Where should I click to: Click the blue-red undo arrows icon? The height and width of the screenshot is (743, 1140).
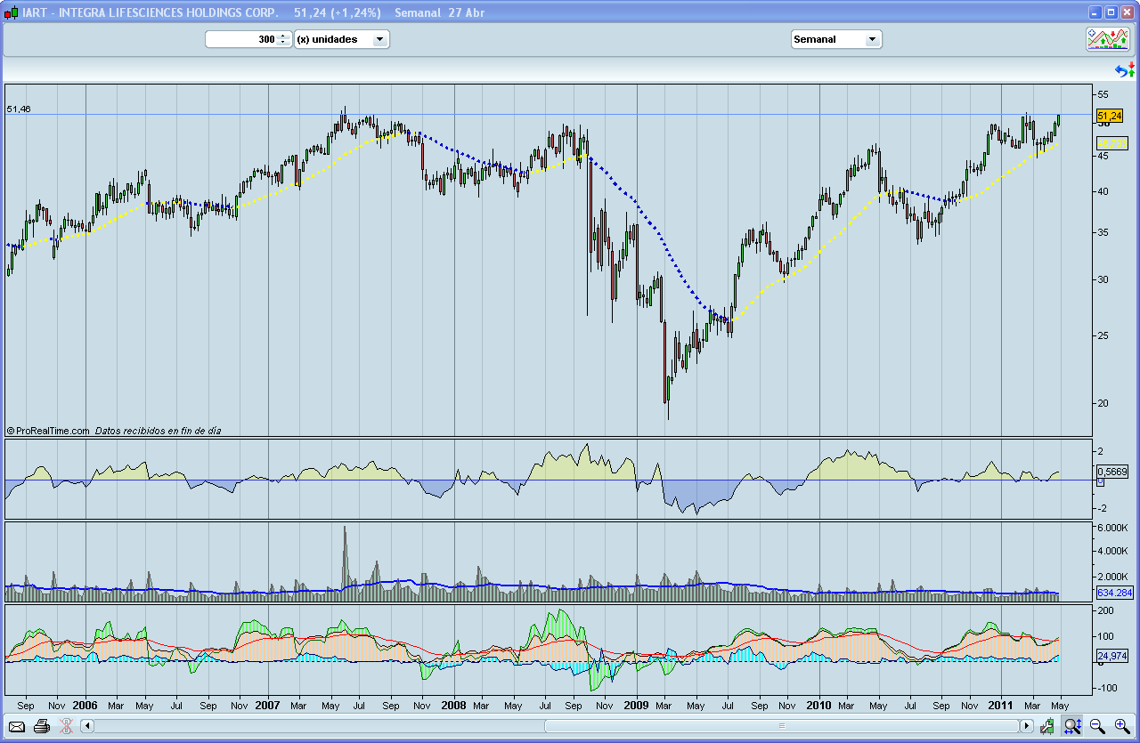tap(1125, 70)
